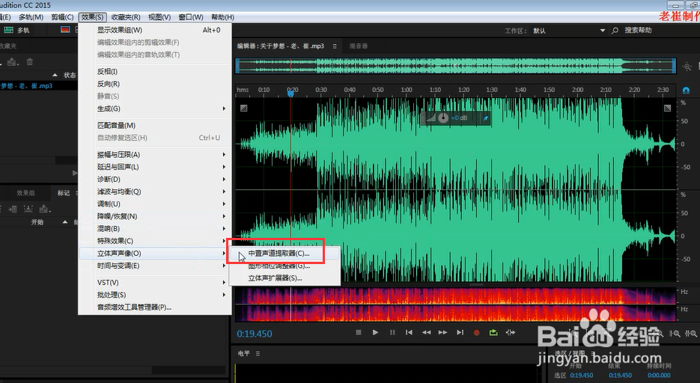Click the Rewind transport icon

[426, 332]
